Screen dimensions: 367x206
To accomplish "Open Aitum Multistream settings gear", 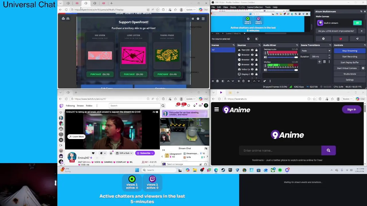I will point(323,39).
